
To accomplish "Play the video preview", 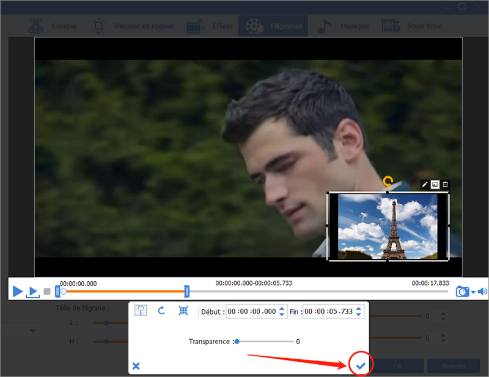I will 18,292.
